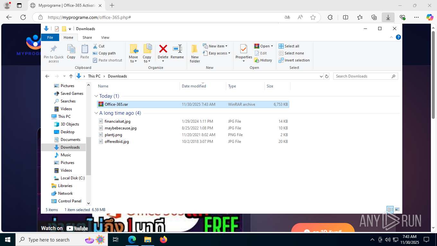The image size is (437, 246).
Task: Select plantj.png file
Action: click(193, 135)
